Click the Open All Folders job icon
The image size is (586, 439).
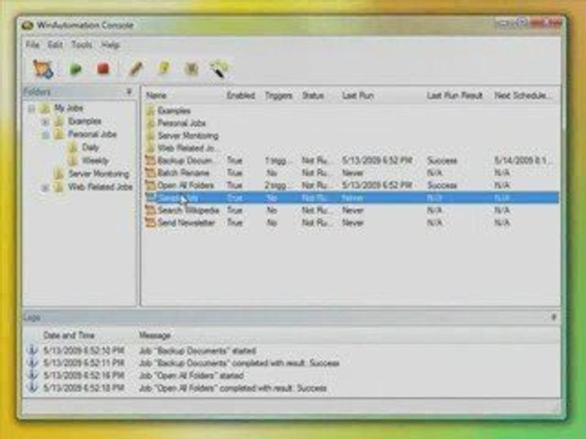[x=151, y=185]
